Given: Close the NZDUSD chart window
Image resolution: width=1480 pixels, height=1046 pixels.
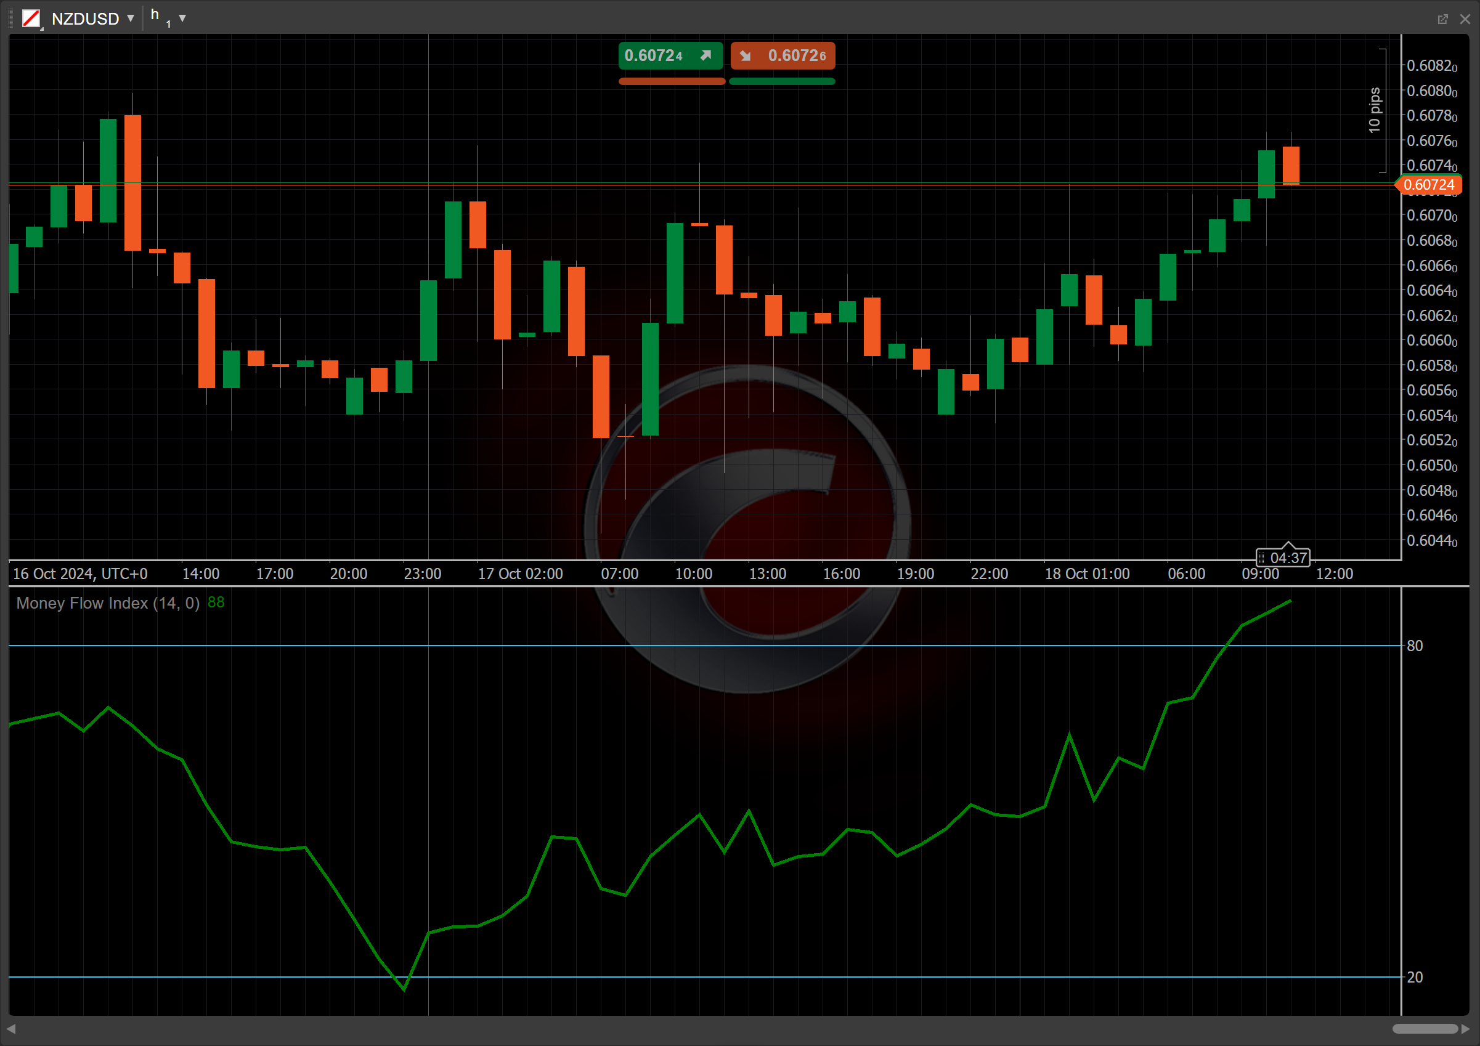Looking at the screenshot, I should pos(1465,18).
